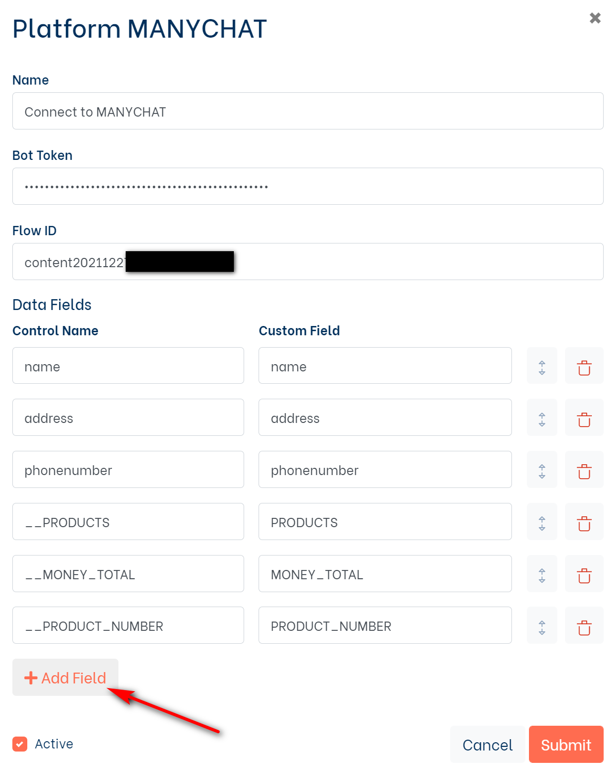Delete the name field row
Screen dimensions: 616x767
point(584,366)
